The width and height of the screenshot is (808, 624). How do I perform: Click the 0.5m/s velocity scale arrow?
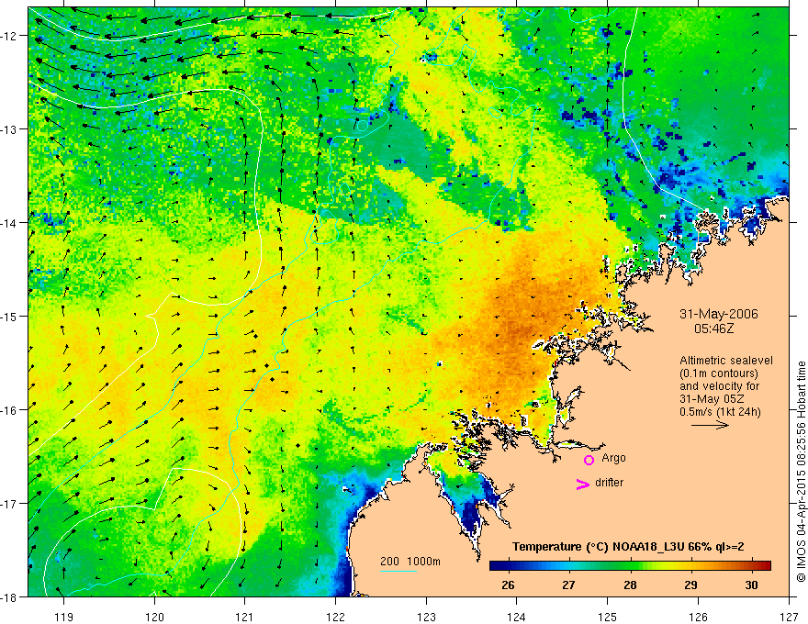pyautogui.click(x=710, y=425)
